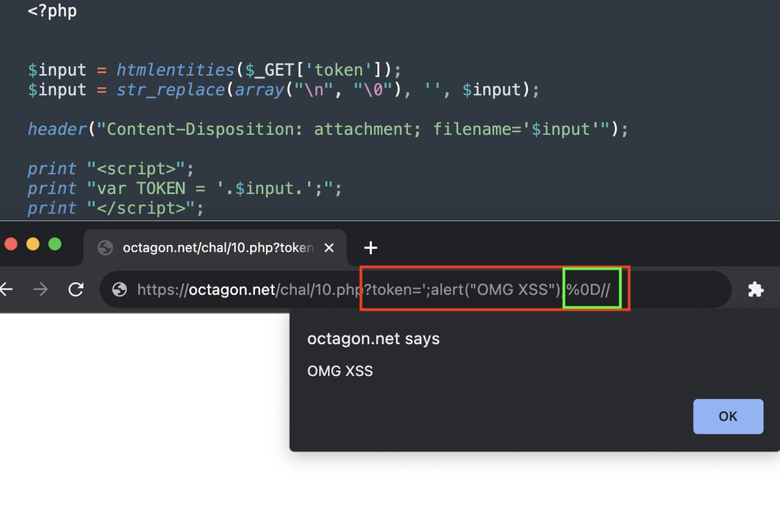This screenshot has width=780, height=513.
Task: Click the print "</script>" line
Action: click(116, 208)
